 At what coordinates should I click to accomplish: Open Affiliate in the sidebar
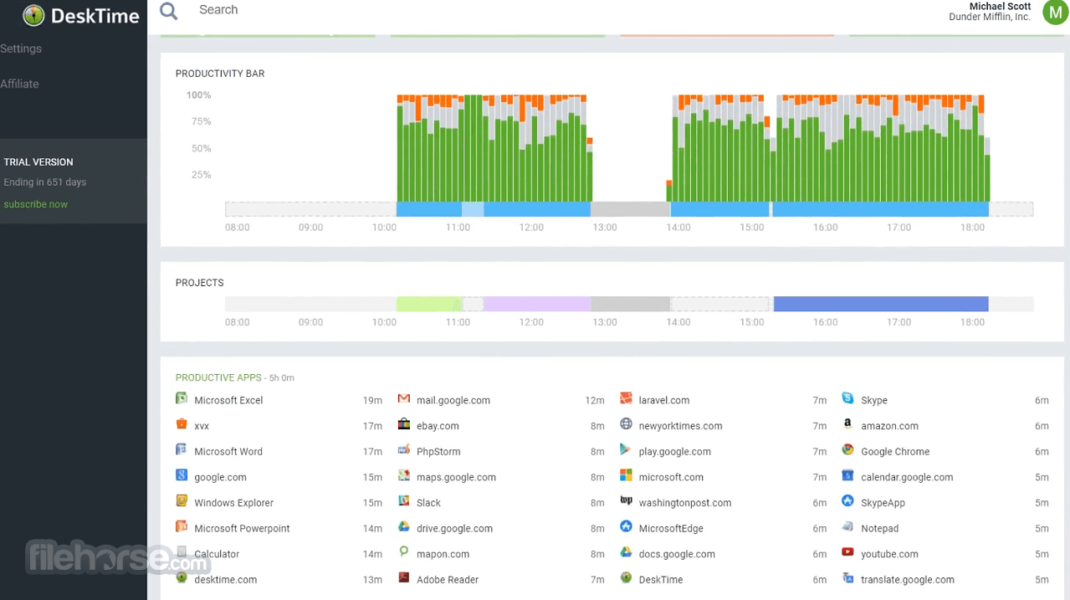point(19,84)
